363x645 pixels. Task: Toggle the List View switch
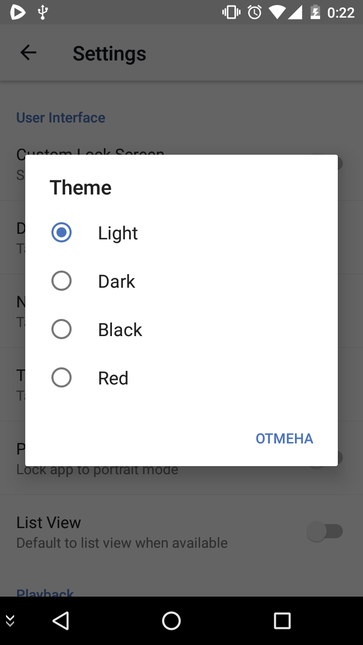click(325, 532)
